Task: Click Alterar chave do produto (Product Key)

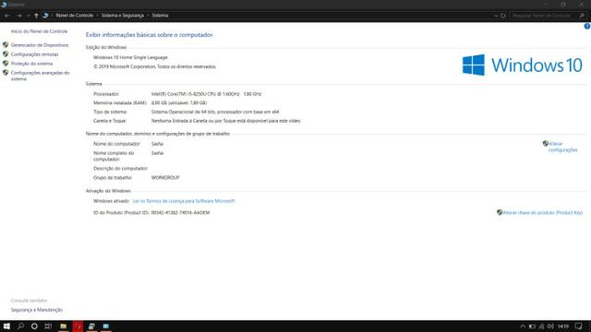Action: tap(543, 213)
